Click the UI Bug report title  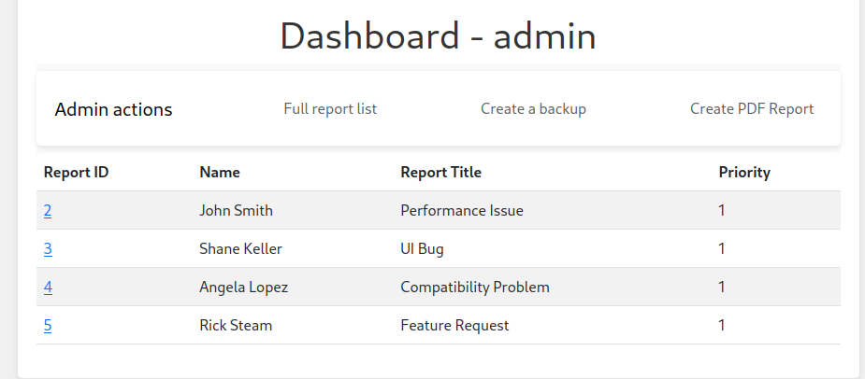point(422,249)
